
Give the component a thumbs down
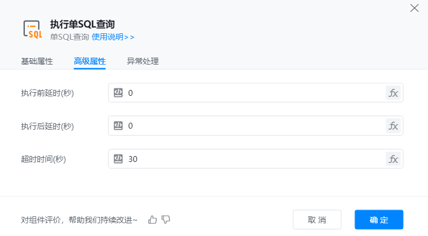[166, 220]
